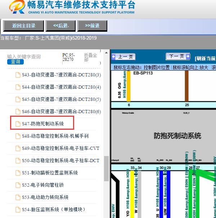Open the next page with 下一页

[x=178, y=56]
